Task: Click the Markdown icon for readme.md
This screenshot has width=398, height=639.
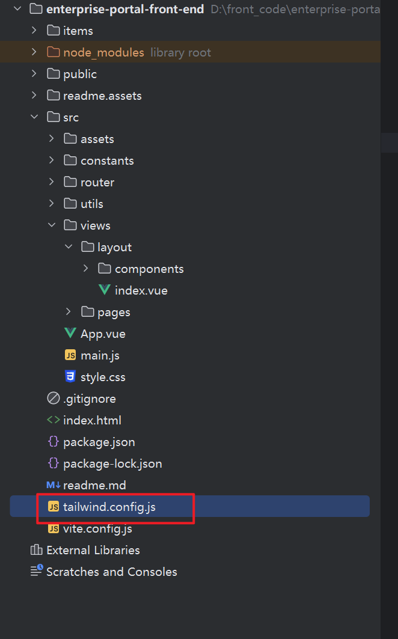Action: click(54, 485)
